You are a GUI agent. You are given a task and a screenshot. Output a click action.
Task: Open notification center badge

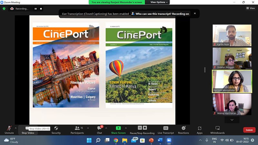point(253,140)
